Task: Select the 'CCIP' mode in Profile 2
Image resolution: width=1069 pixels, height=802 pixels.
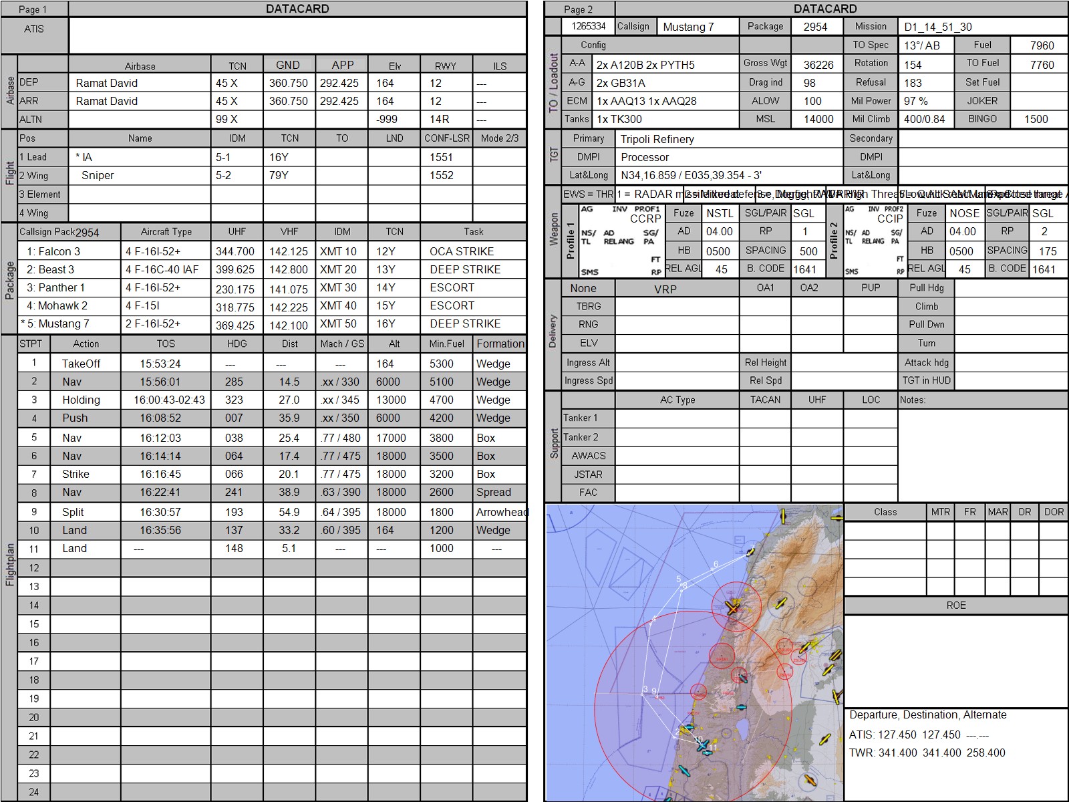Action: 890,219
